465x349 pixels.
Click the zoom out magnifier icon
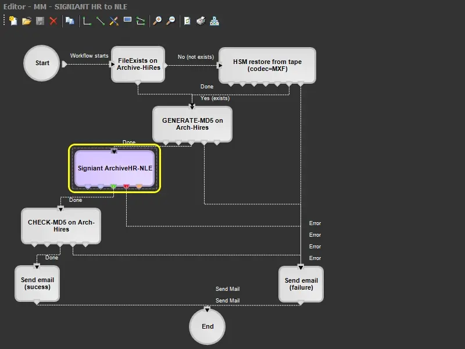tap(170, 21)
